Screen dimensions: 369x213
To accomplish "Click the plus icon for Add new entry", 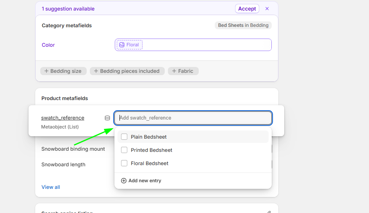I will pyautogui.click(x=124, y=181).
